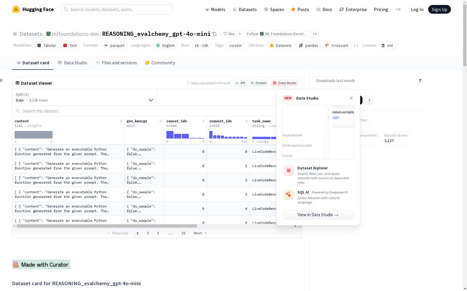Open the three-dot options menu

click(x=369, y=100)
